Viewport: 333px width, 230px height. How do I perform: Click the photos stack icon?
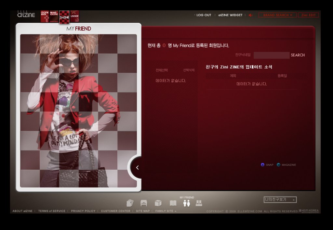click(x=130, y=203)
